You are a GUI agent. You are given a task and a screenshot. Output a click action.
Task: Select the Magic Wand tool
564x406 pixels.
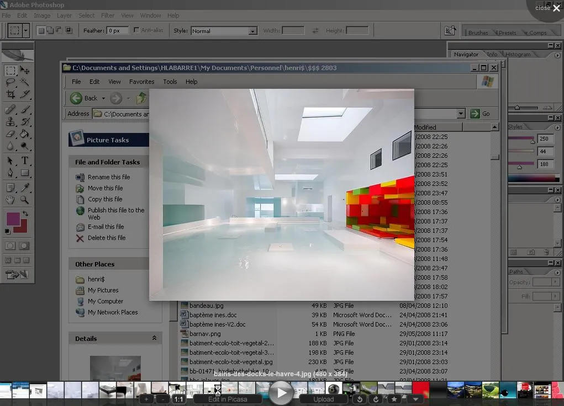(24, 82)
